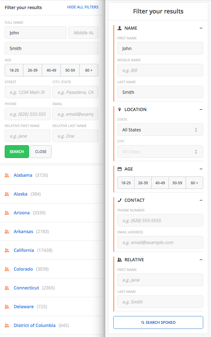Click the map pin icon in LOCATION header

[120, 110]
